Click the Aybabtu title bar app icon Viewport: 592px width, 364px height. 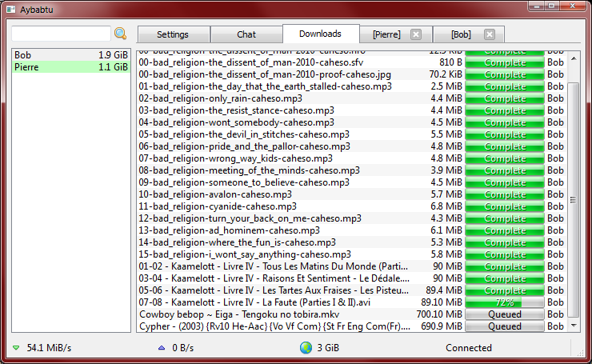click(11, 10)
